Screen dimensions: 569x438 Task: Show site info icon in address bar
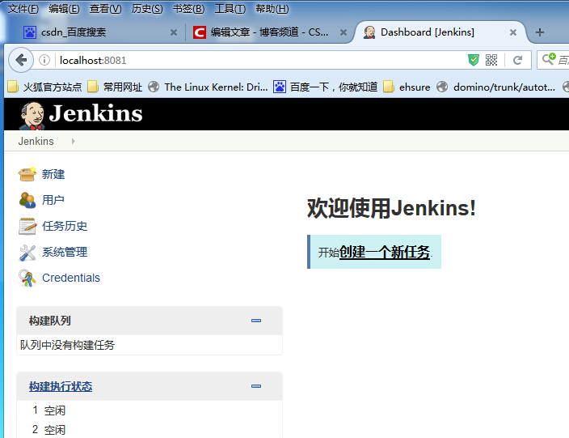click(44, 60)
